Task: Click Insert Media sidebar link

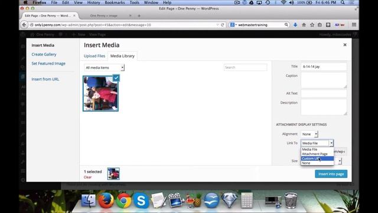Action: pos(43,45)
